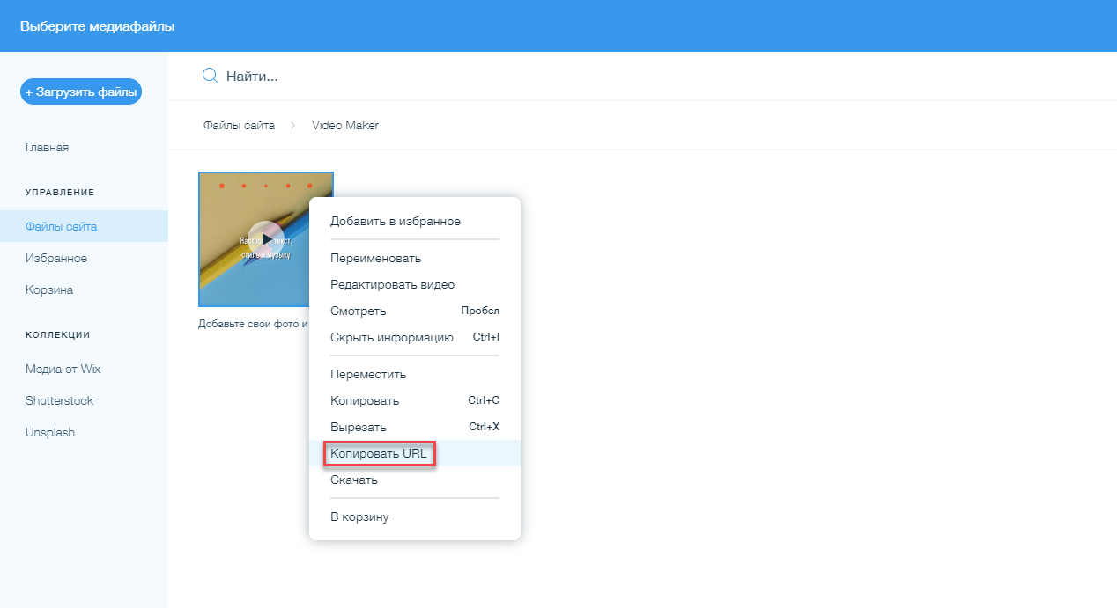This screenshot has width=1117, height=608.
Task: Open Главная in the sidebar
Action: [x=47, y=147]
